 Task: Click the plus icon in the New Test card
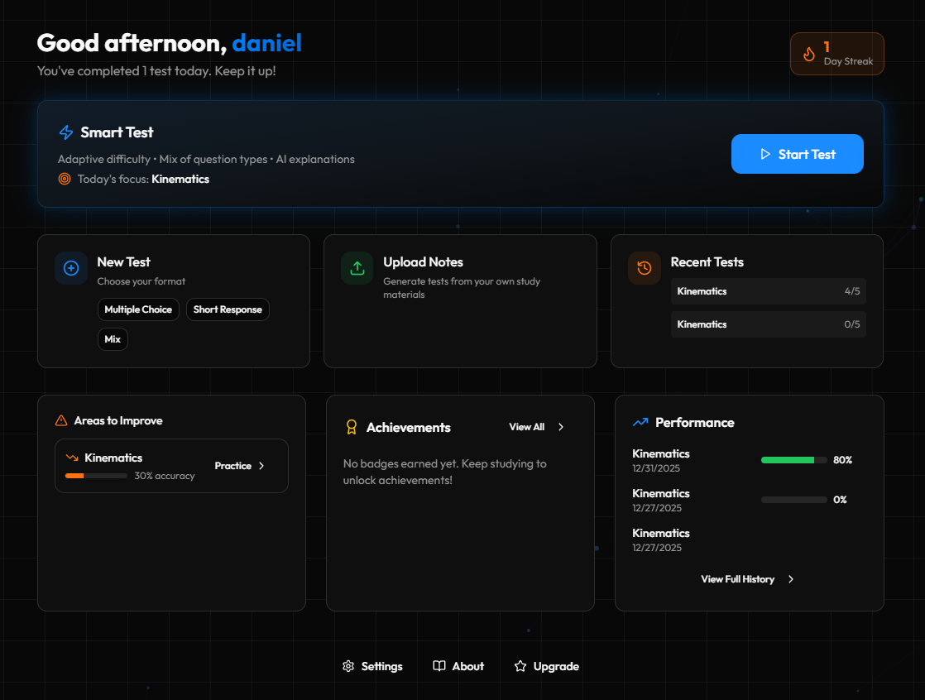coord(71,268)
